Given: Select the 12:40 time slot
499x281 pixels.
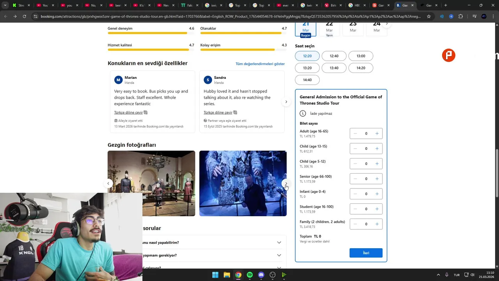Looking at the screenshot, I should coord(334,56).
